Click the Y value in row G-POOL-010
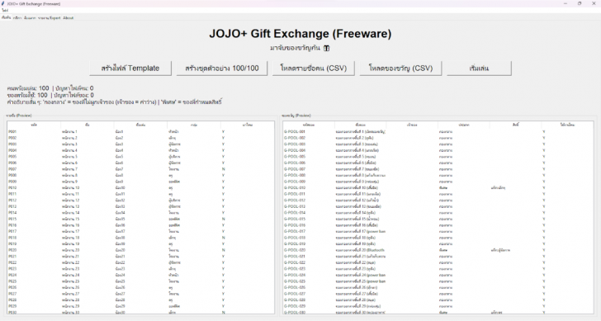601x321 pixels. tap(543, 187)
